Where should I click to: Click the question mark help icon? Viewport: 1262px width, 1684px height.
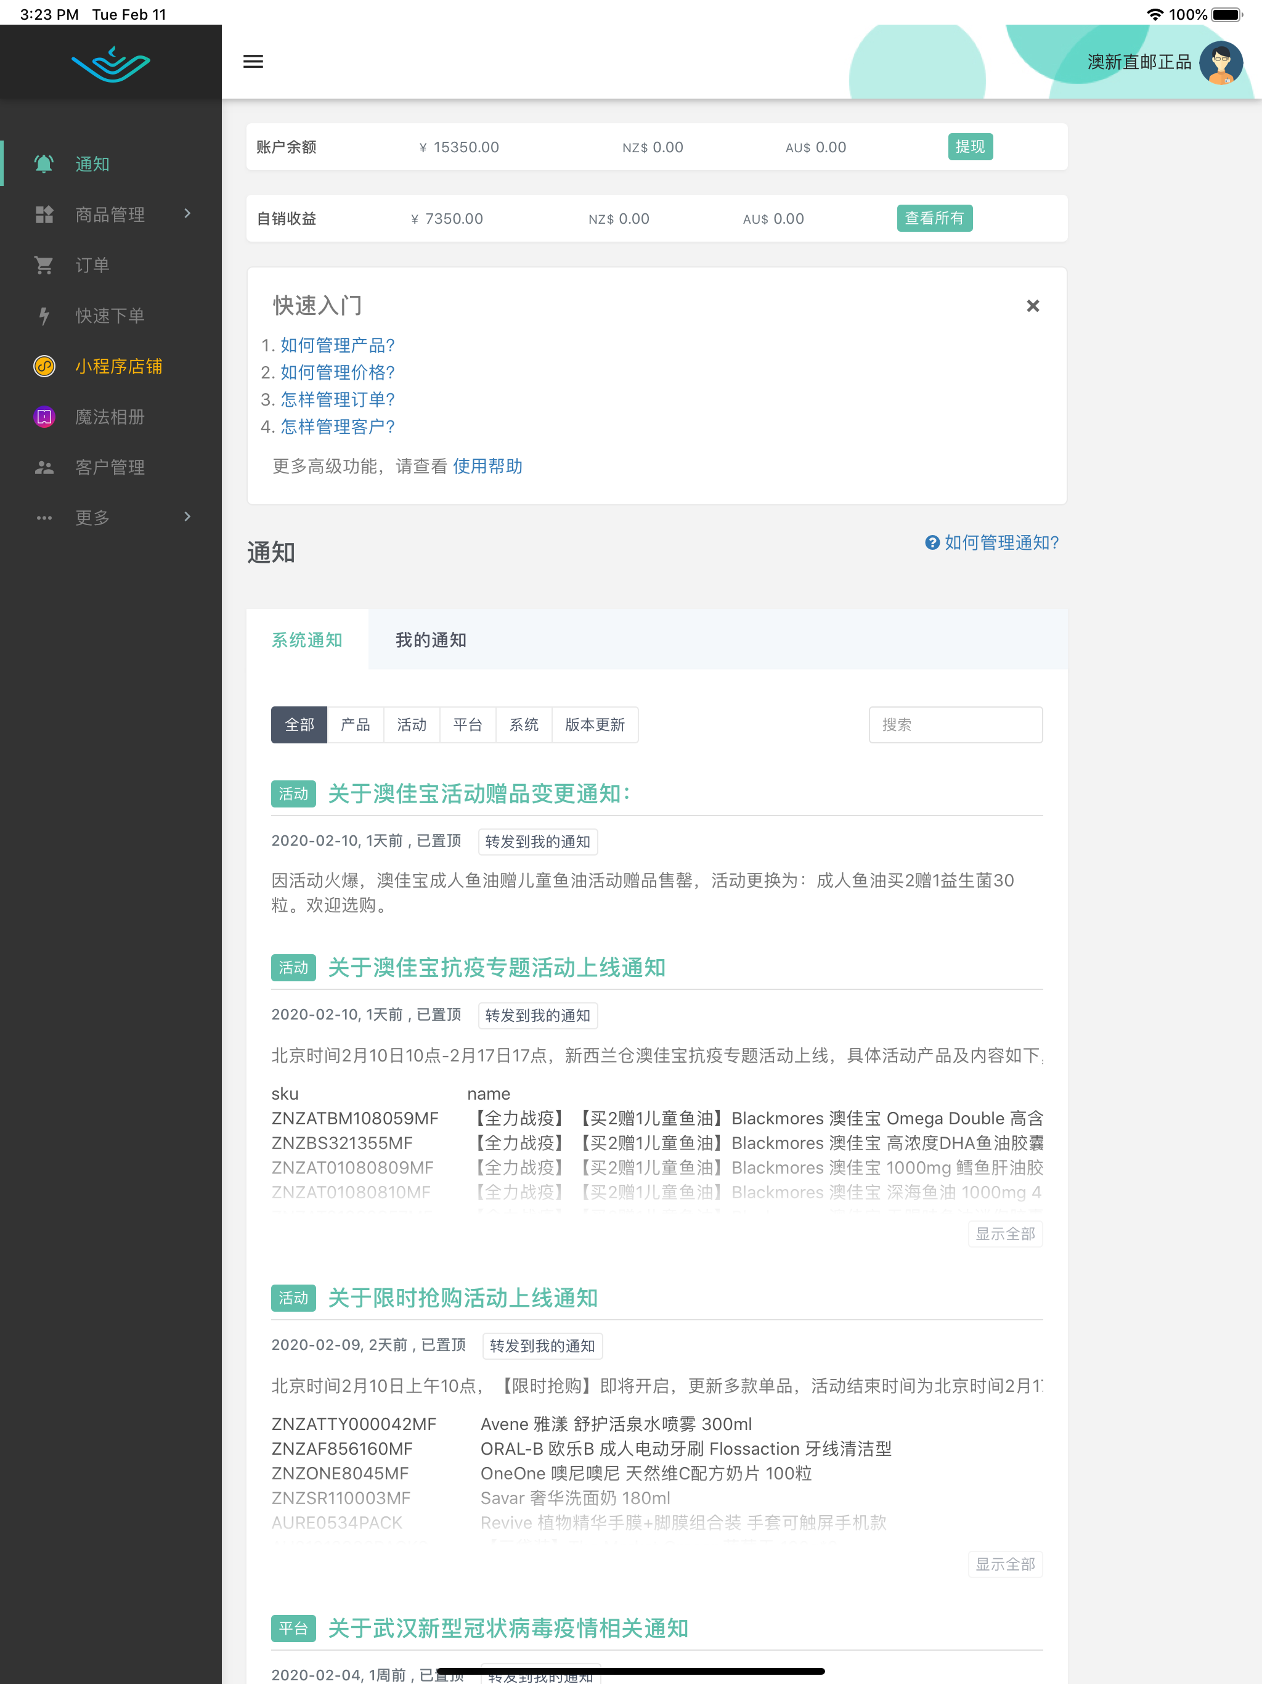pyautogui.click(x=932, y=542)
